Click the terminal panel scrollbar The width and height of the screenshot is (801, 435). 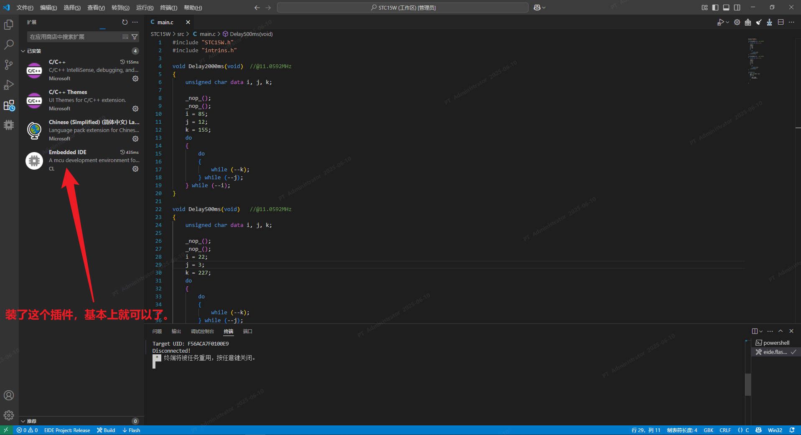[748, 384]
